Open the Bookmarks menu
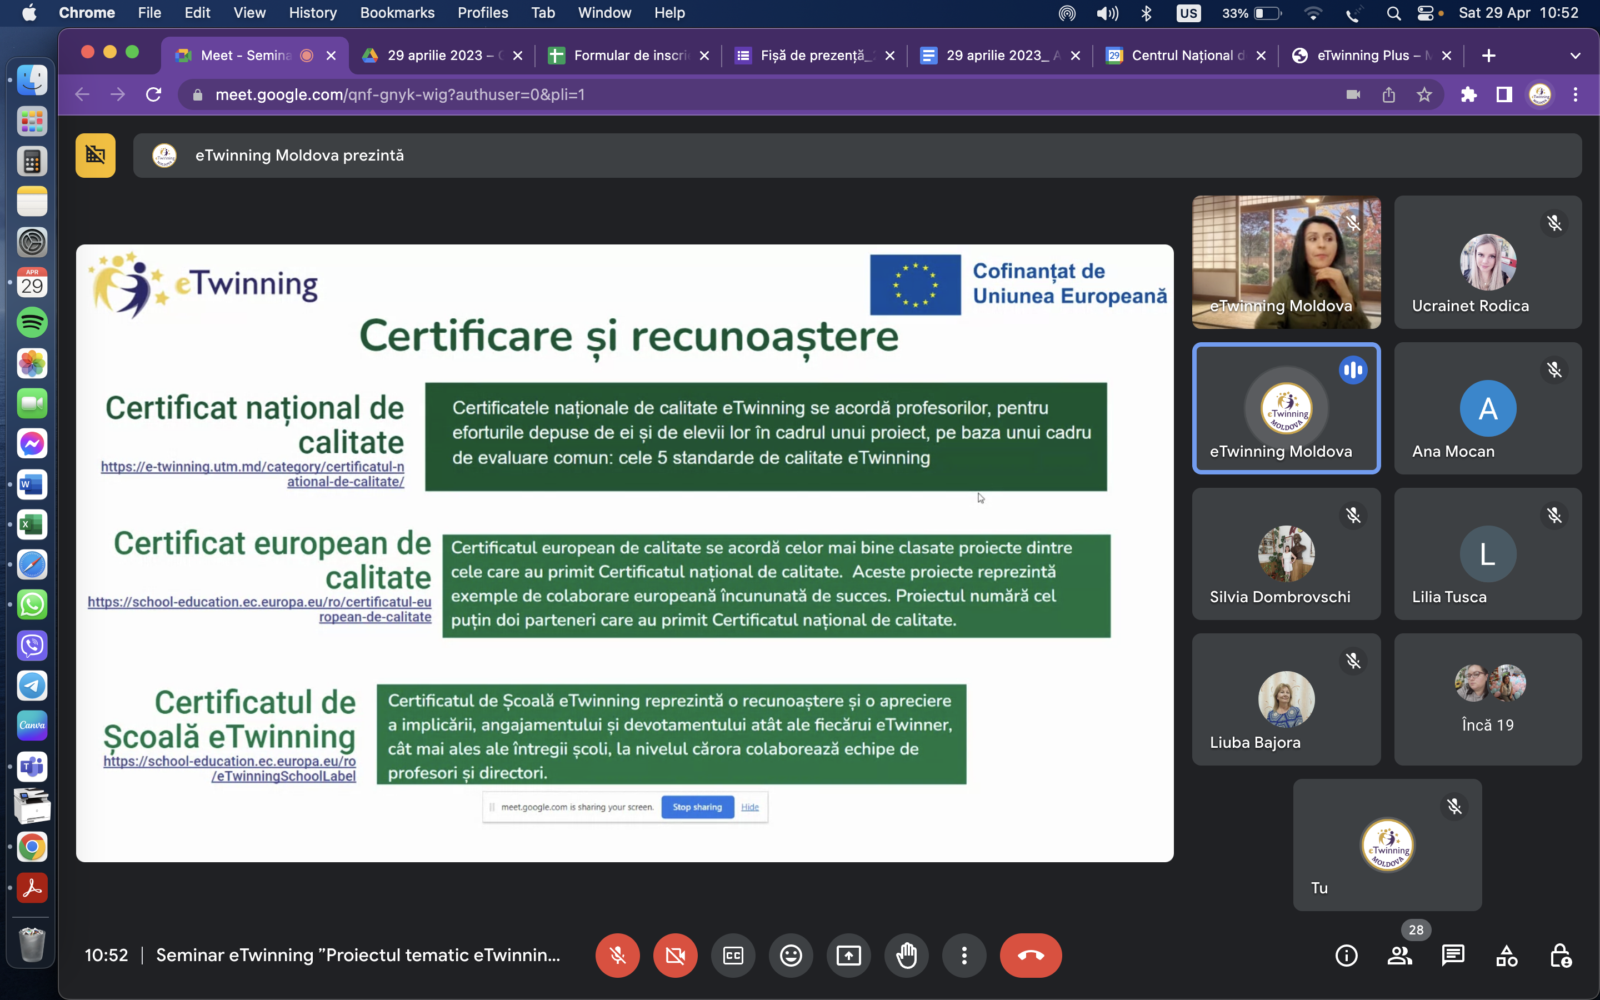This screenshot has width=1600, height=1000. [397, 13]
